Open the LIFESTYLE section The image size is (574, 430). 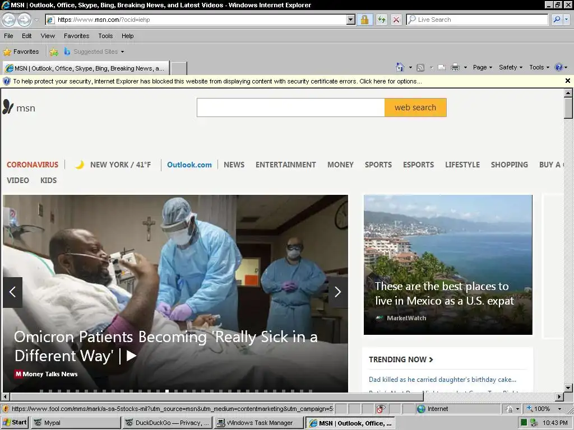point(462,165)
